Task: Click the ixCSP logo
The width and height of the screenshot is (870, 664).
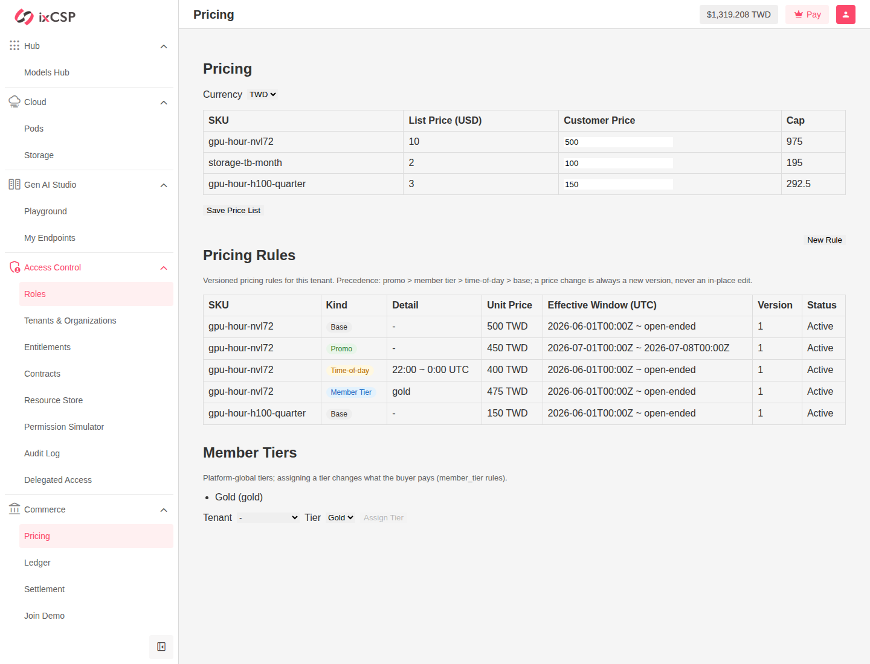Action: [45, 17]
